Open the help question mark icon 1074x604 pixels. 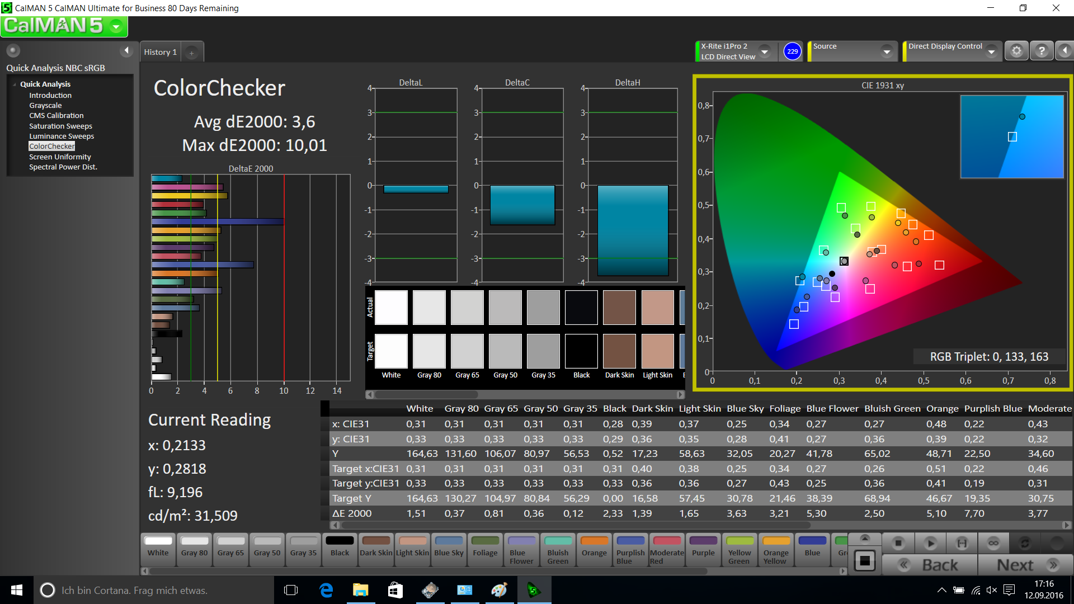point(1041,51)
